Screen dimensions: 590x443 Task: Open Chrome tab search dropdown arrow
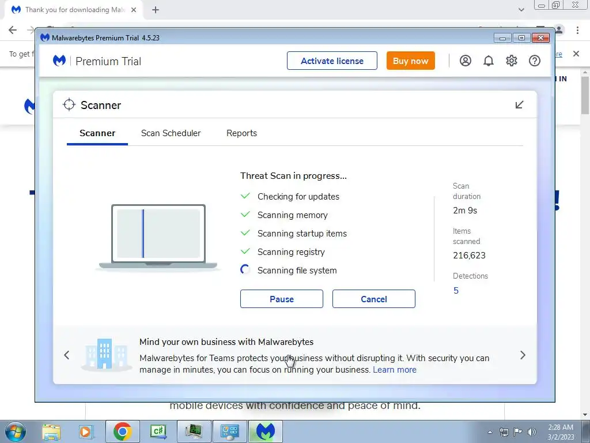click(521, 10)
